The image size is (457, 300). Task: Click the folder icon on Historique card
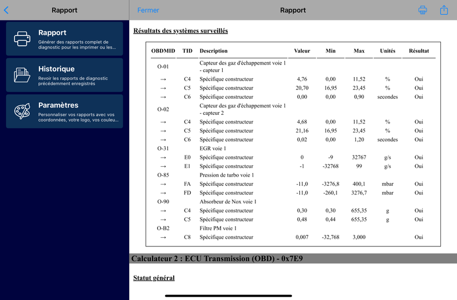point(22,75)
